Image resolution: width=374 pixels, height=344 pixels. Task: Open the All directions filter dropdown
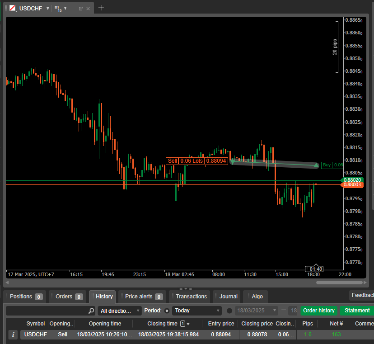coord(120,311)
